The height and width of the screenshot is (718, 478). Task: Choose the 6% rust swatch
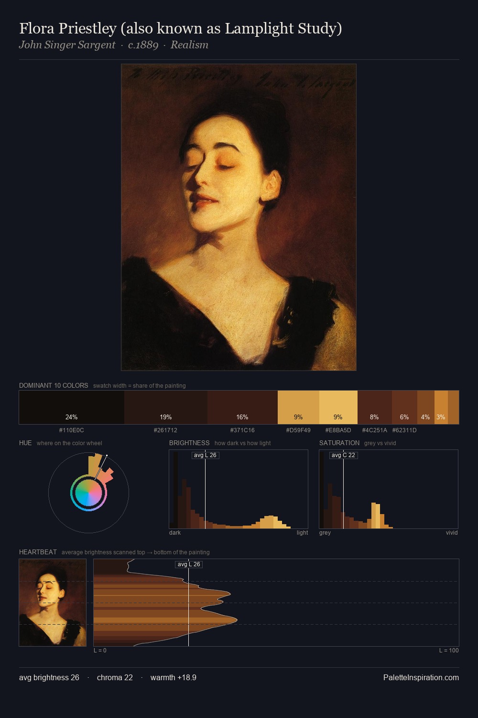click(404, 407)
